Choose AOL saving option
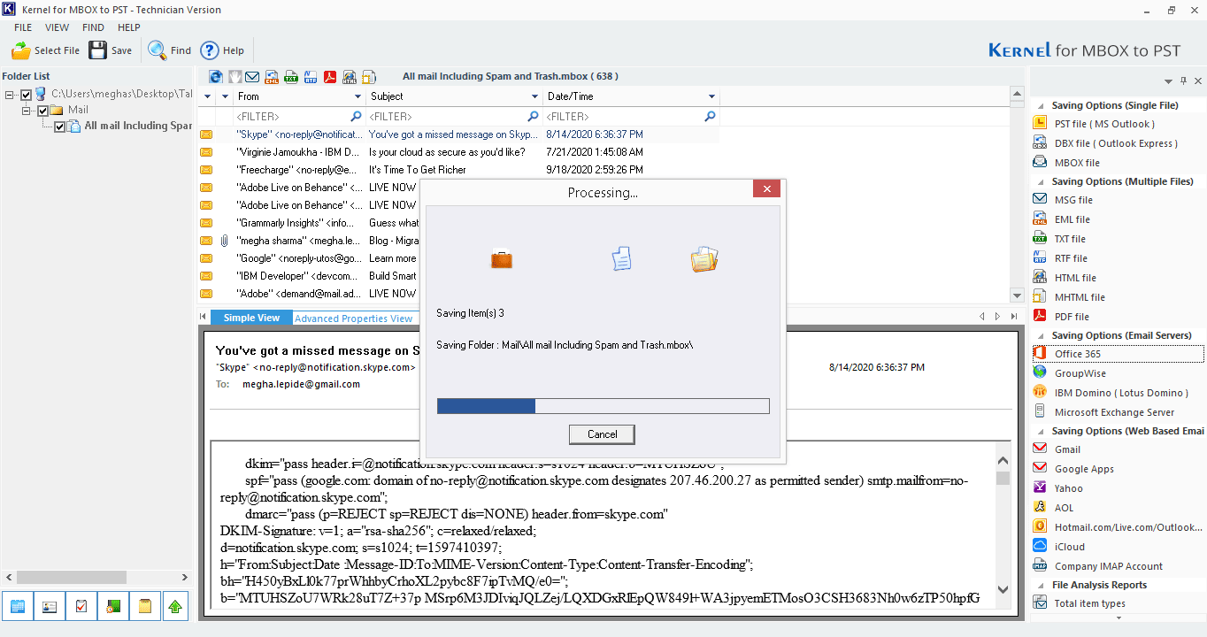The image size is (1207, 637). pos(1065,508)
